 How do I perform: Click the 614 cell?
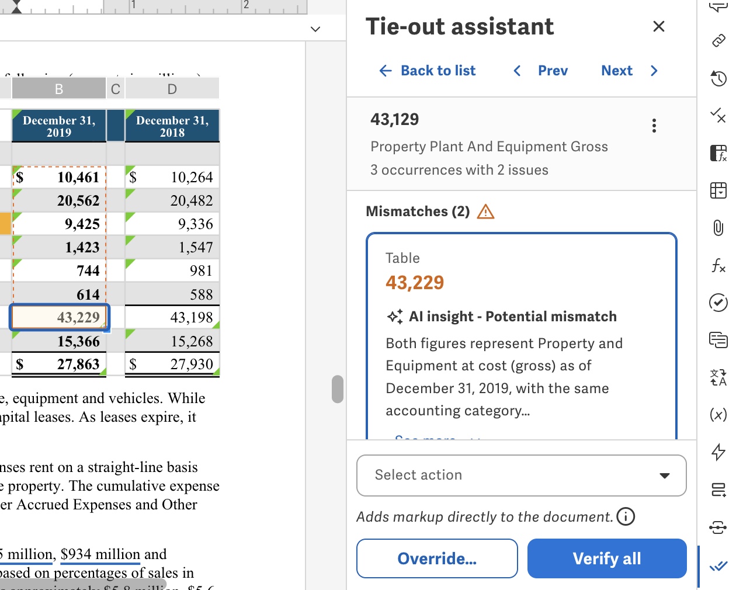click(59, 294)
